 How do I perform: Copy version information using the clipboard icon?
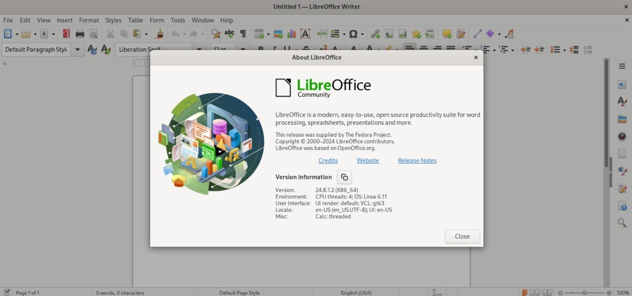344,177
